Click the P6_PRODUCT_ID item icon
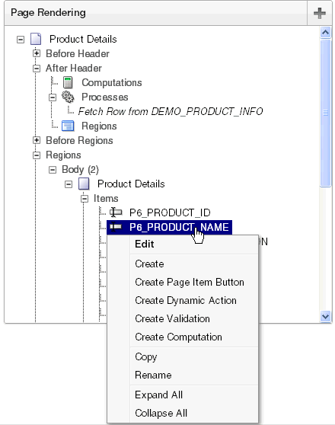335x425 pixels. click(x=116, y=212)
